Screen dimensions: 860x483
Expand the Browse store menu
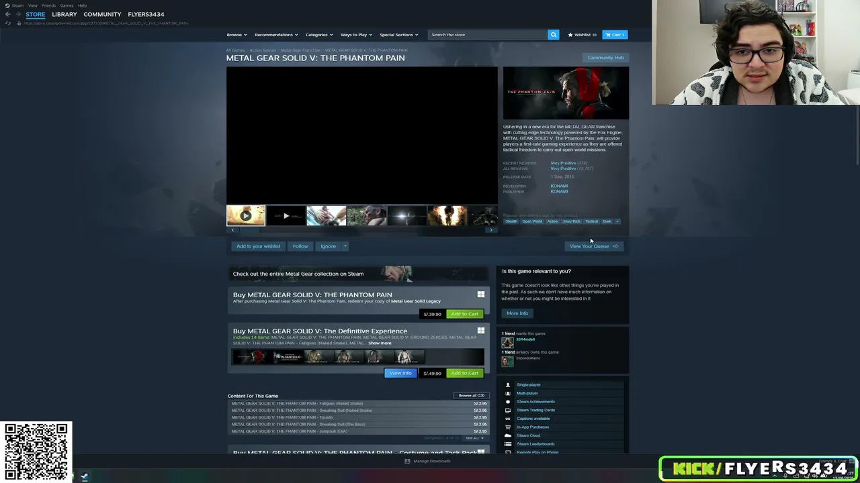(x=236, y=35)
